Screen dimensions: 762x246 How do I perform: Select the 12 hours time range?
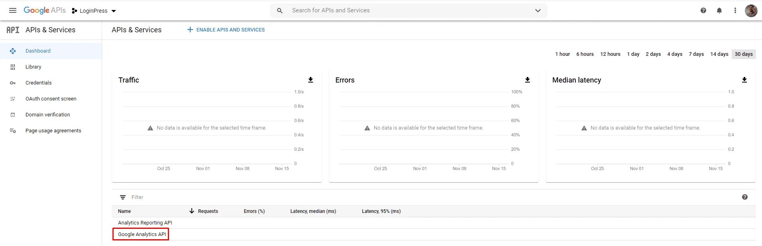(x=610, y=54)
